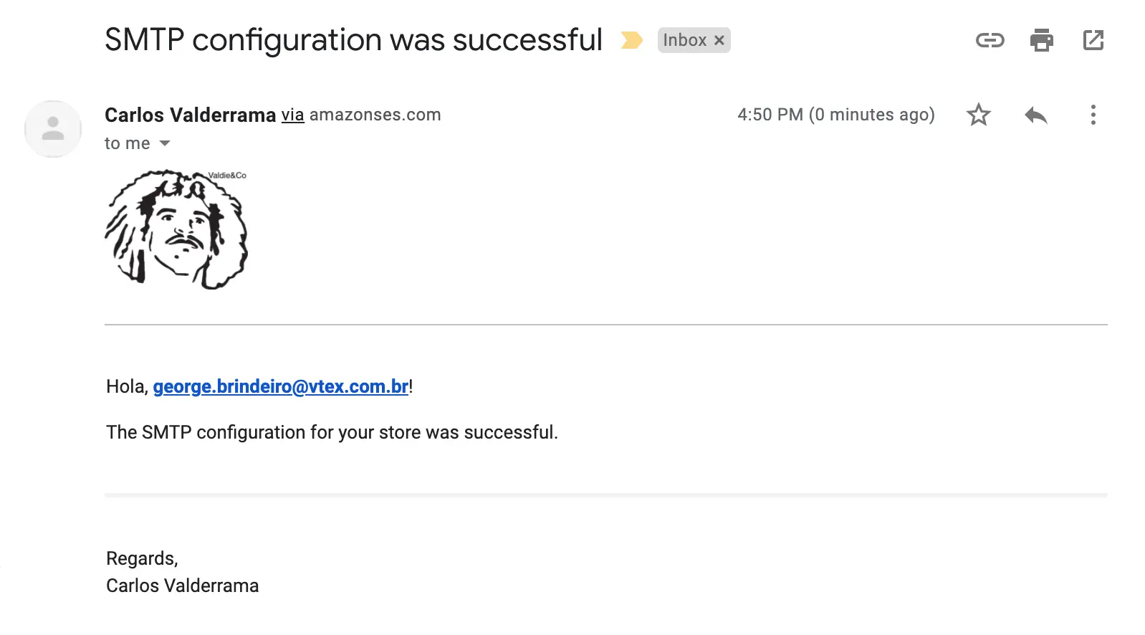Print this email with the printer icon
Image resolution: width=1145 pixels, height=635 pixels.
[1041, 40]
